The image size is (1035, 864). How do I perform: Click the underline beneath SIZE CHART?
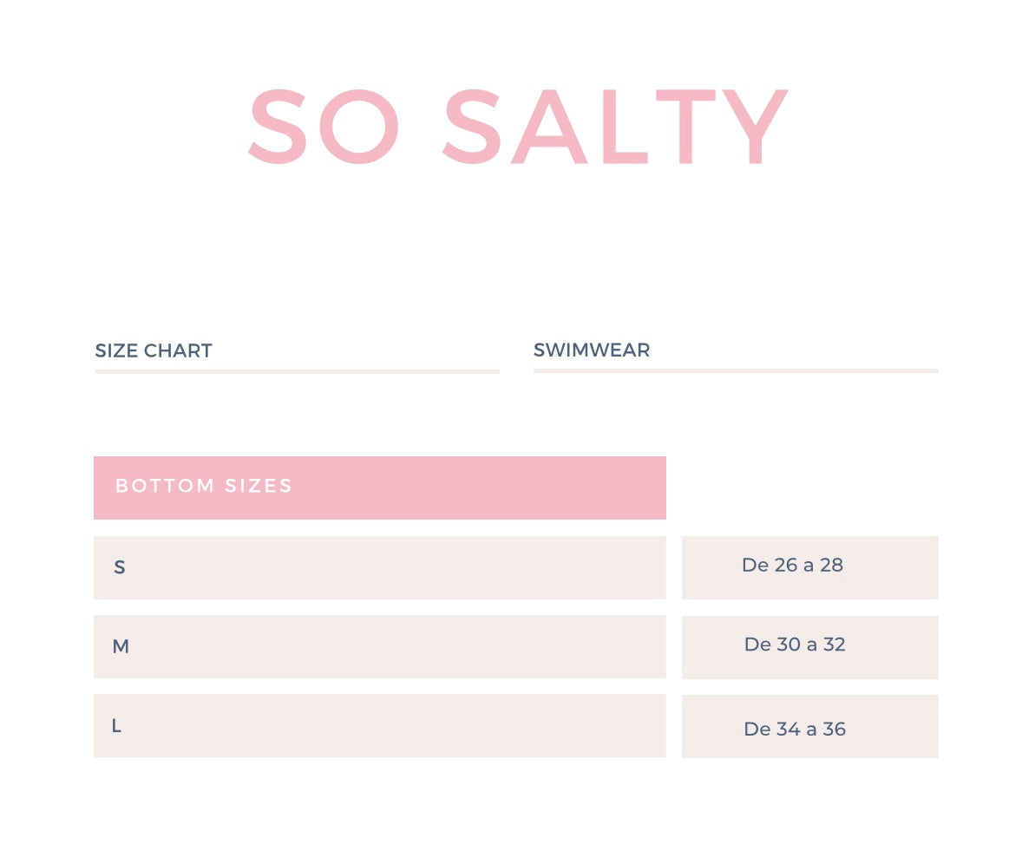pyautogui.click(x=297, y=372)
